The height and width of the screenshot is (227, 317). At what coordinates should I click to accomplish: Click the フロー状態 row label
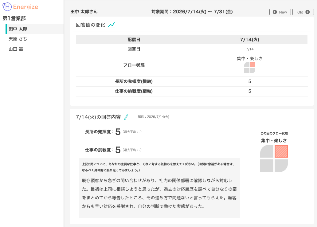[134, 65]
